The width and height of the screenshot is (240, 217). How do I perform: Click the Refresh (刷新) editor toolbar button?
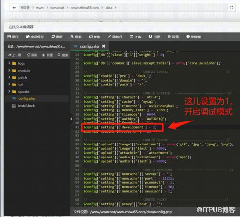[x=57, y=37]
